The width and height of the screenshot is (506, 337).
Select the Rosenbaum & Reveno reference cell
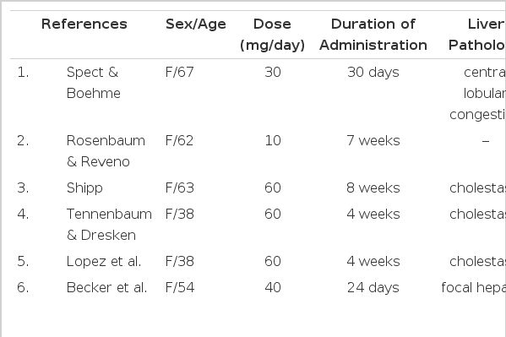106,151
